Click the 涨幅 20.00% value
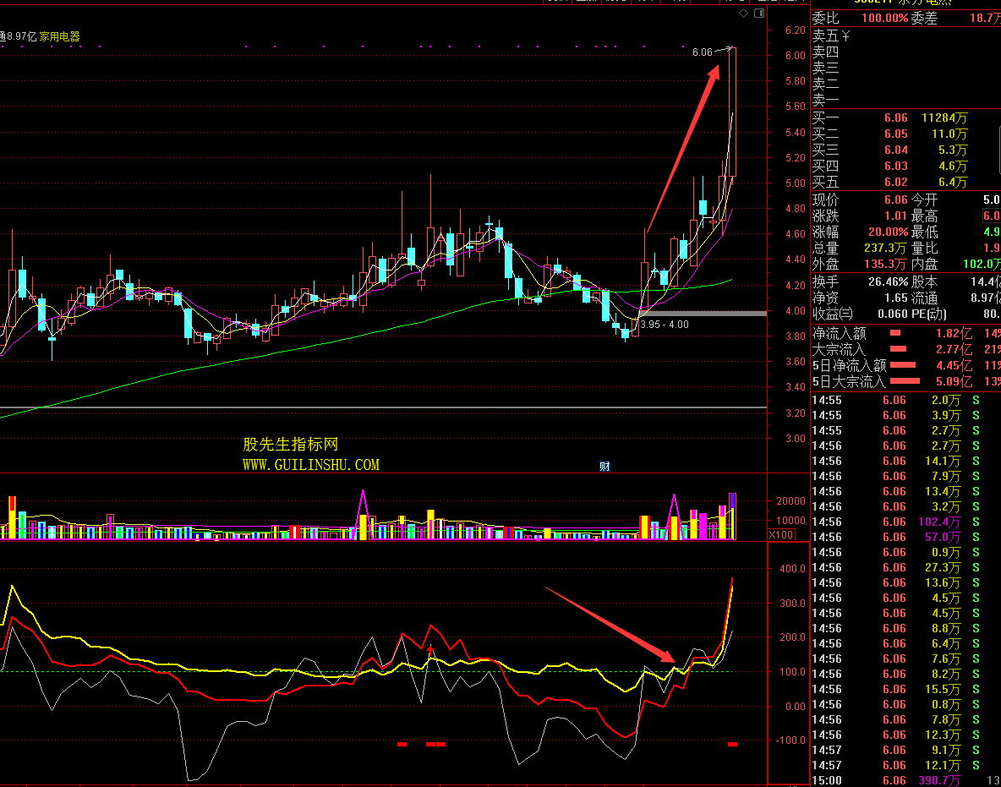The image size is (1001, 787). click(888, 232)
